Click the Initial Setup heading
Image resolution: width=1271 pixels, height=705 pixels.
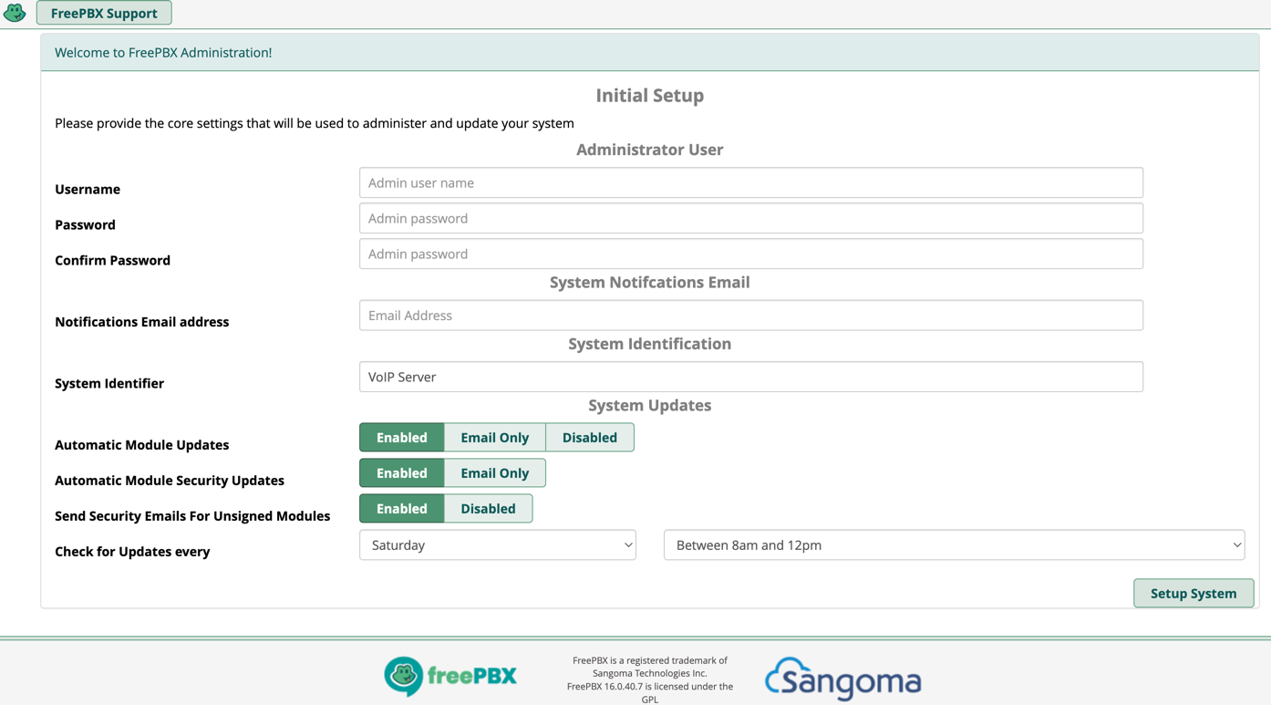(650, 95)
